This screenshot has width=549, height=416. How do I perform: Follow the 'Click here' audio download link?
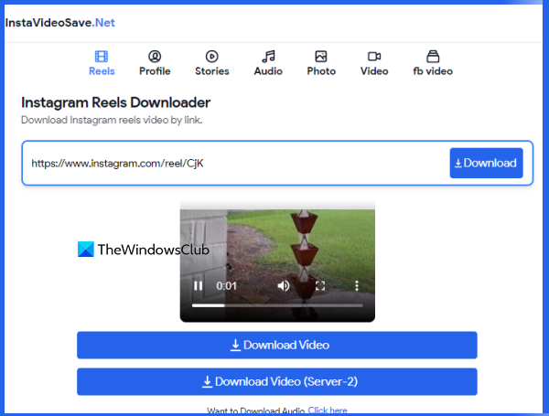[x=328, y=411]
